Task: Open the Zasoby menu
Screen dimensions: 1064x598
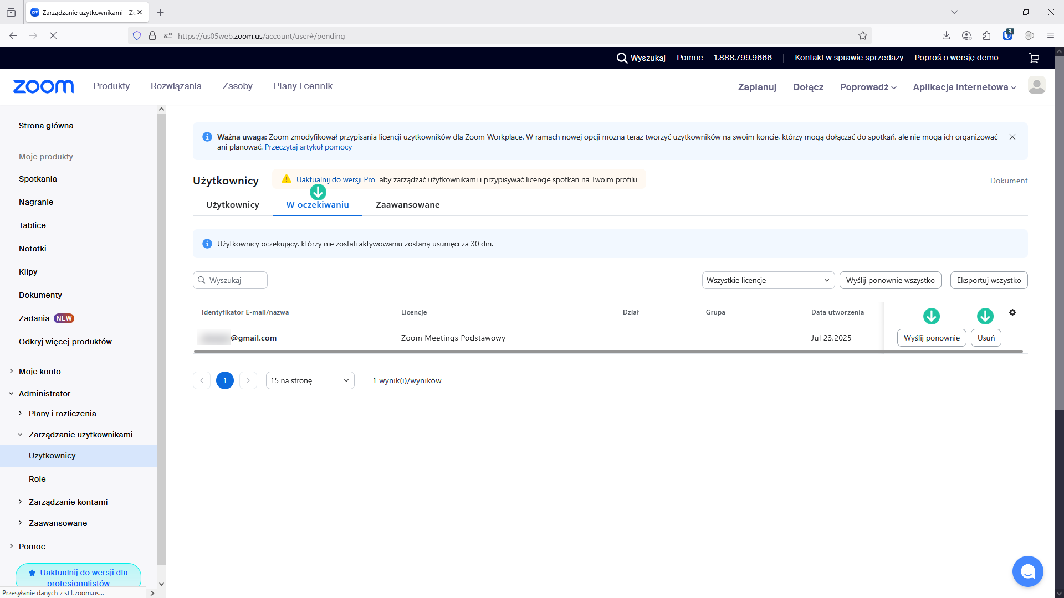Action: [x=238, y=86]
